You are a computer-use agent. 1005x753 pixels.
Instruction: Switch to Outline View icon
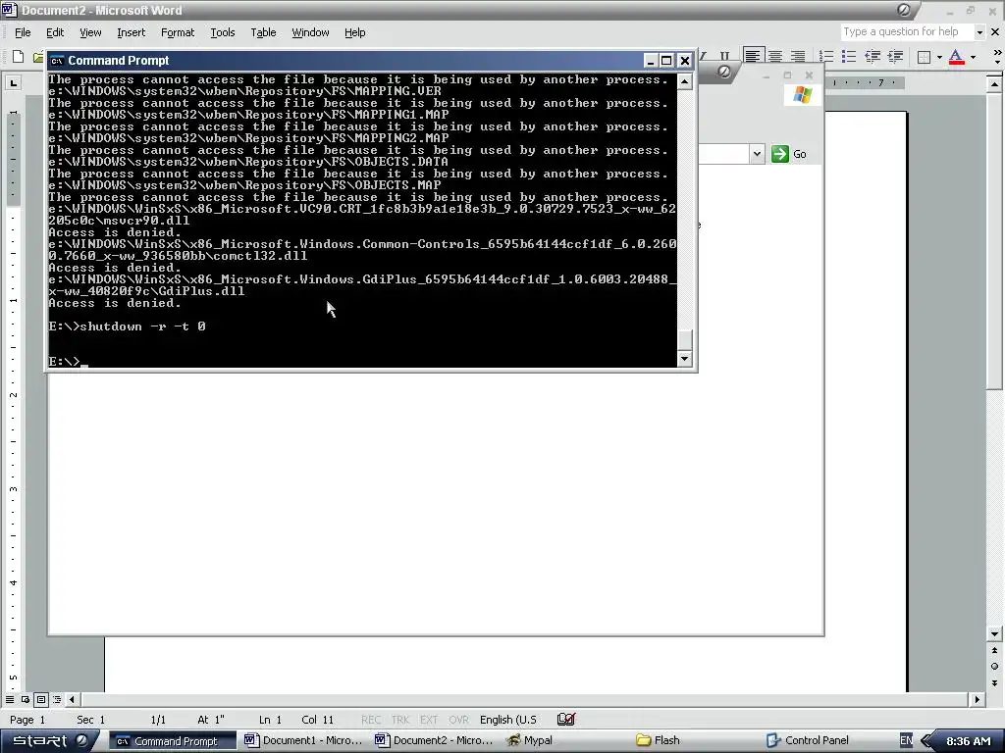(x=57, y=700)
